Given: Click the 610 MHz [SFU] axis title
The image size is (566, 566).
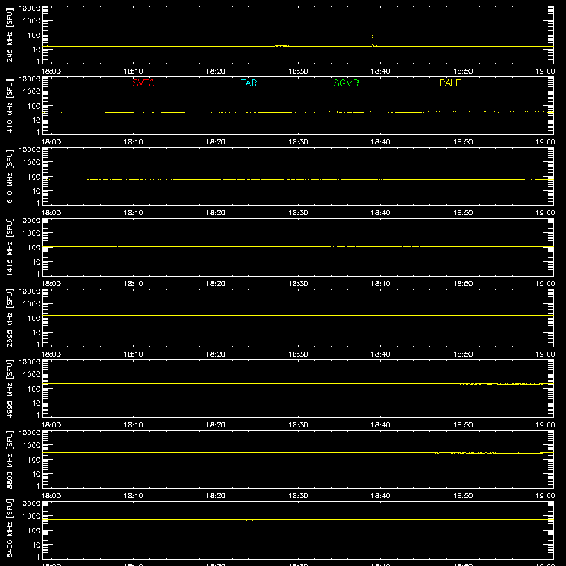Looking at the screenshot, I should point(9,177).
